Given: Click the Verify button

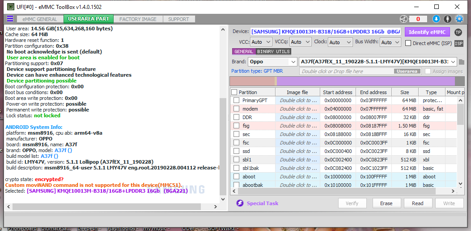Looking at the screenshot, I should coord(352,203).
